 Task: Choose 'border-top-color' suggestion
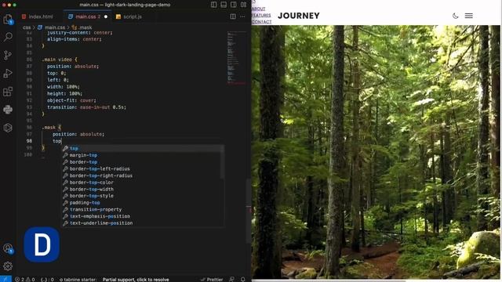tap(143, 183)
